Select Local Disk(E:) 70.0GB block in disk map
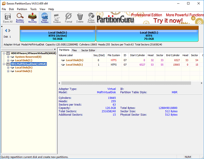204x159 pixels. [x=147, y=34]
